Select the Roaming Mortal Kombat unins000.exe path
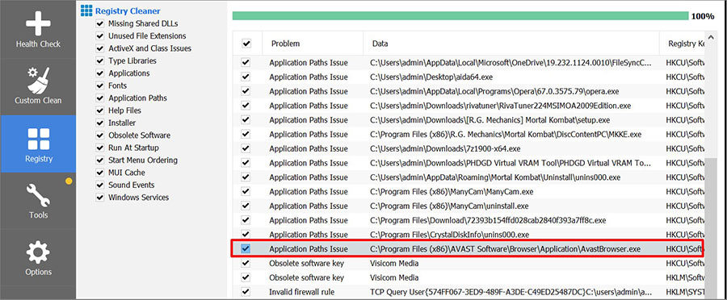The width and height of the screenshot is (727, 300). pos(495,177)
